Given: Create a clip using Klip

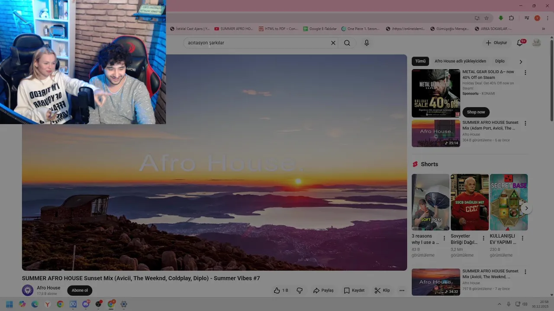Looking at the screenshot, I should [382, 290].
